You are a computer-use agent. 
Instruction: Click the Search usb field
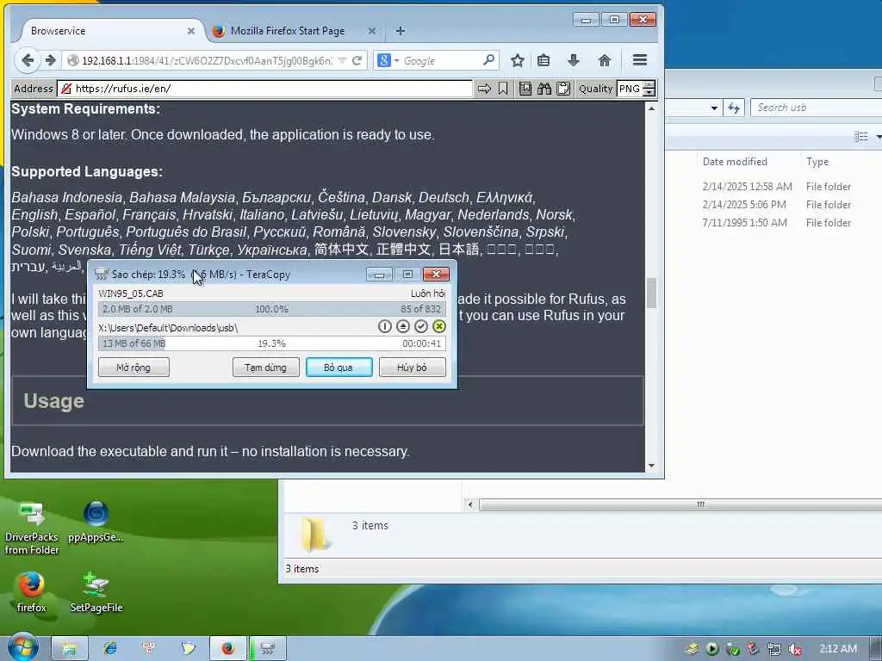click(817, 108)
